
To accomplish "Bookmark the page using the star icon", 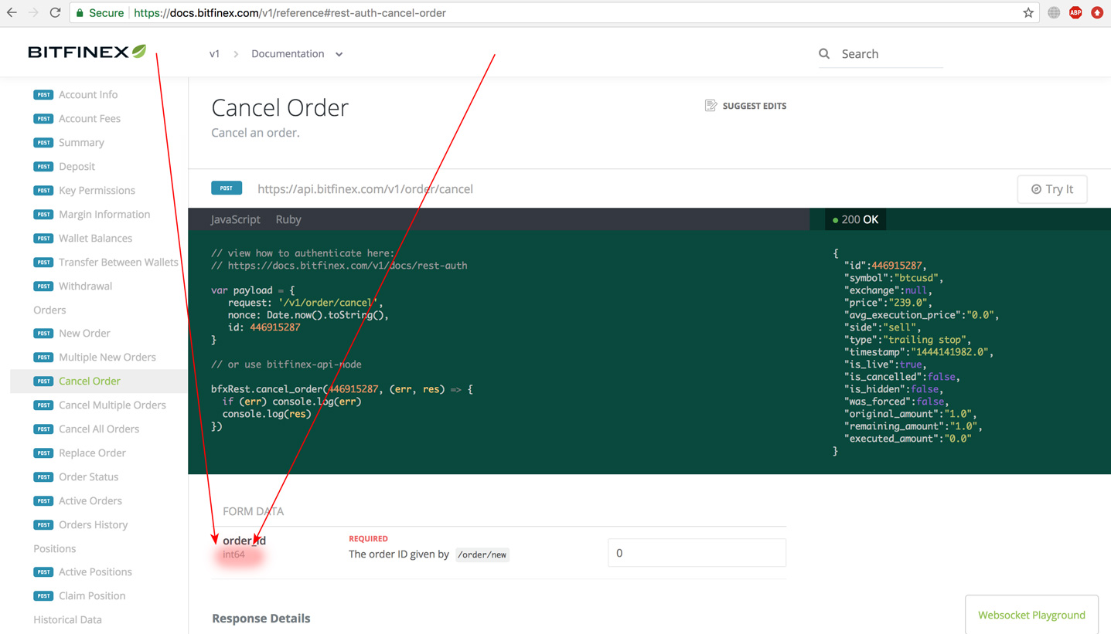I will (1029, 12).
